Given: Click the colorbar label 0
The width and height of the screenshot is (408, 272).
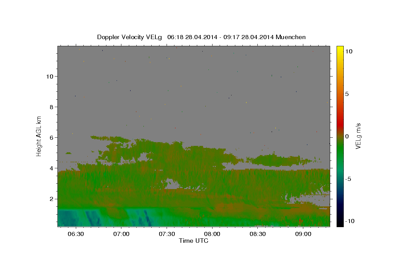Looking at the screenshot, I should [x=347, y=136].
